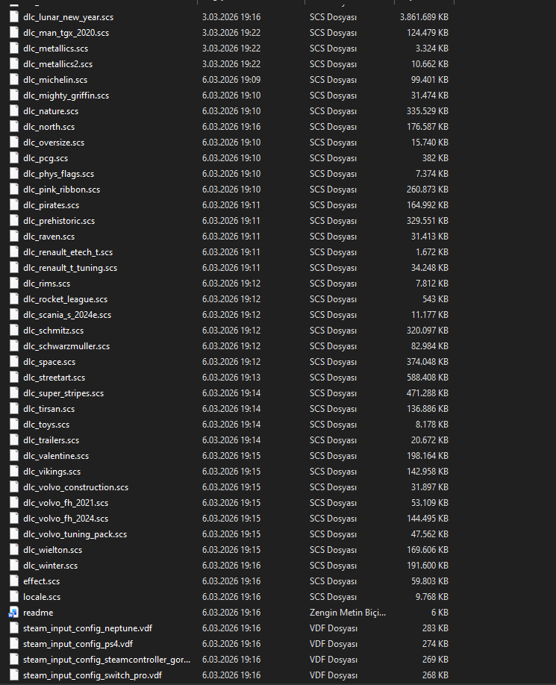Click the file icon of effect.scs
This screenshot has height=685, width=556.
[x=14, y=581]
